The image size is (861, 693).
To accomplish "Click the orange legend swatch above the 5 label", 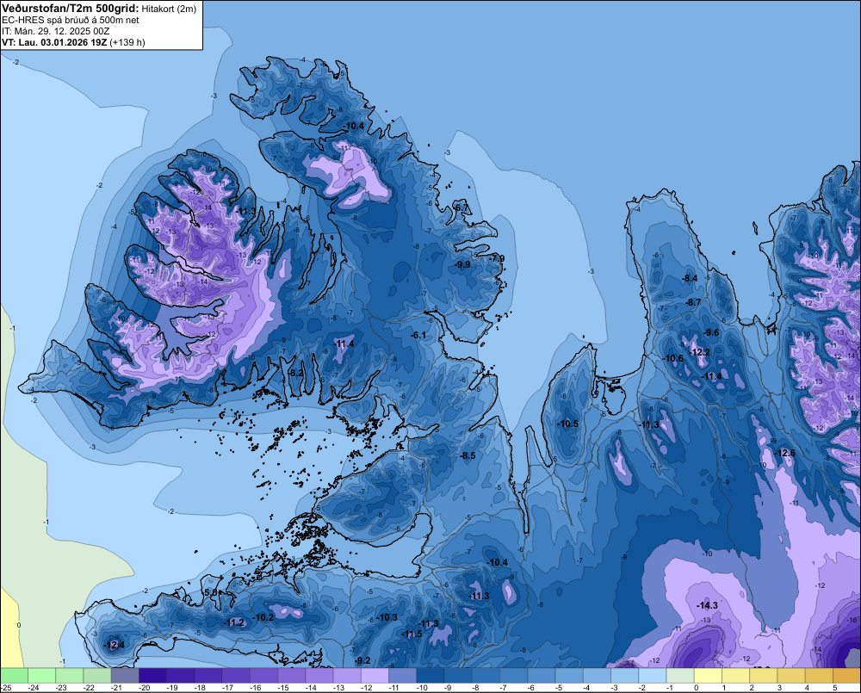I will 846,675.
